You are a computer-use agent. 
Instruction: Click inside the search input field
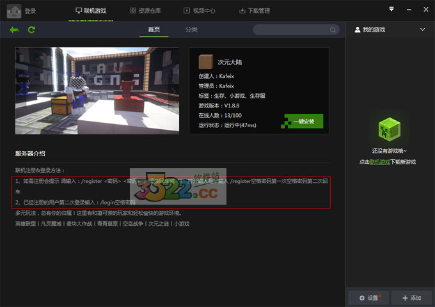pyautogui.click(x=296, y=29)
